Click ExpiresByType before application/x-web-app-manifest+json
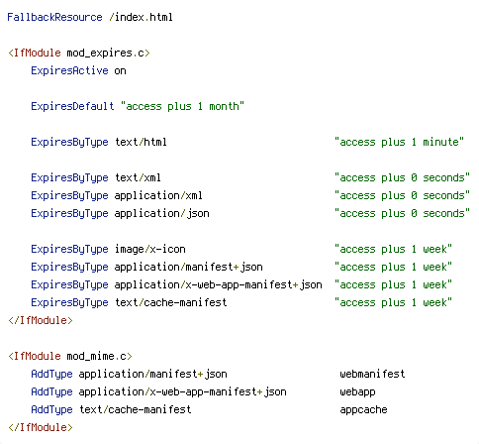This screenshot has height=444, width=479. pos(69,284)
